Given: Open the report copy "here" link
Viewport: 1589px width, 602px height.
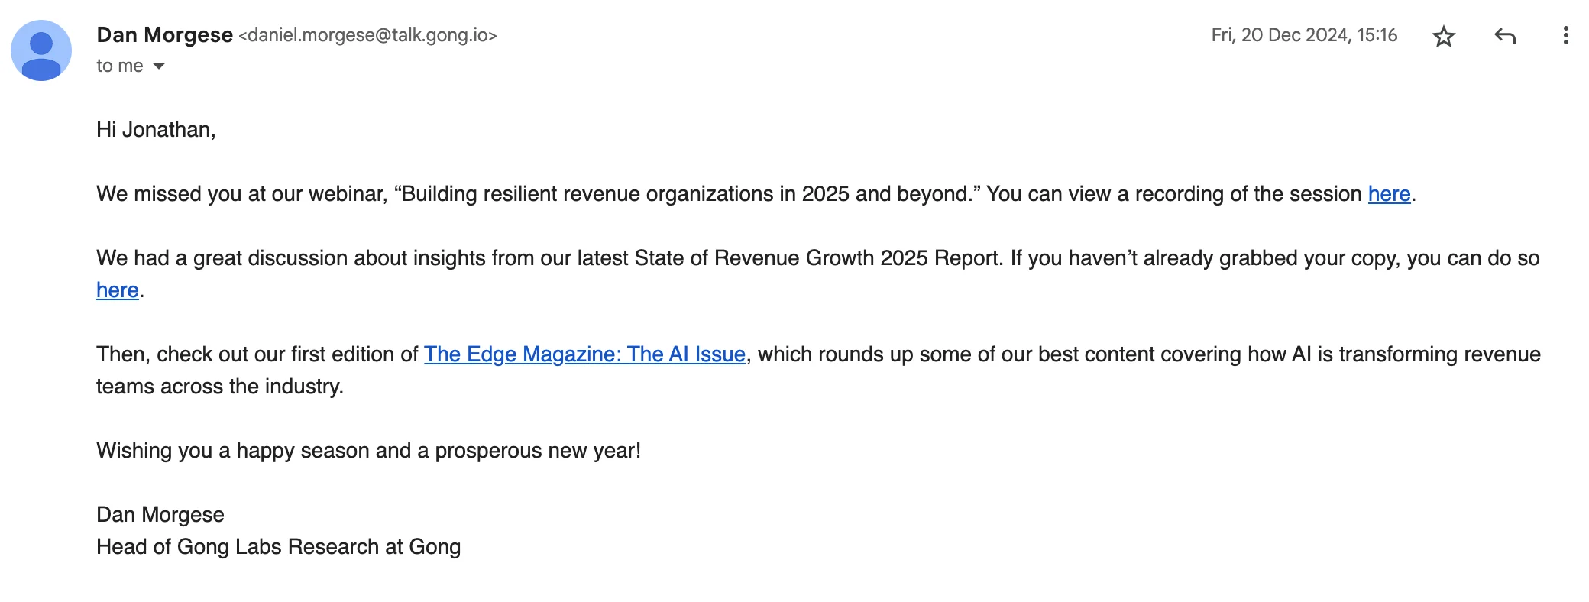Looking at the screenshot, I should (x=117, y=290).
